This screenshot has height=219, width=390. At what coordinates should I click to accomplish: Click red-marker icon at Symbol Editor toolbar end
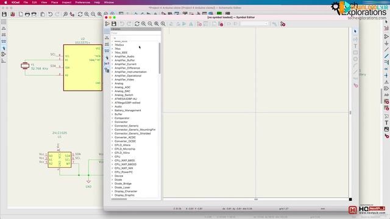283,24
